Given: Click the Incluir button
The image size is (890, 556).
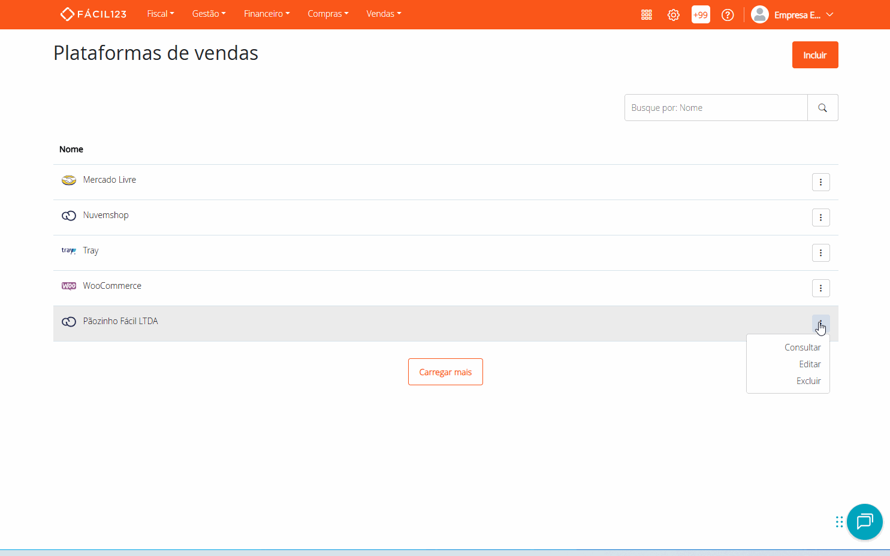Looking at the screenshot, I should [x=814, y=55].
